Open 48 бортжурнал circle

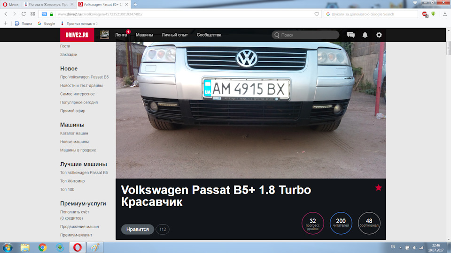point(369,223)
